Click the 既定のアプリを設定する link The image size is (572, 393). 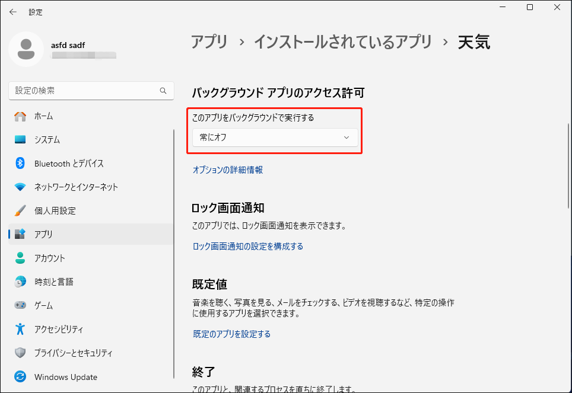(x=231, y=334)
